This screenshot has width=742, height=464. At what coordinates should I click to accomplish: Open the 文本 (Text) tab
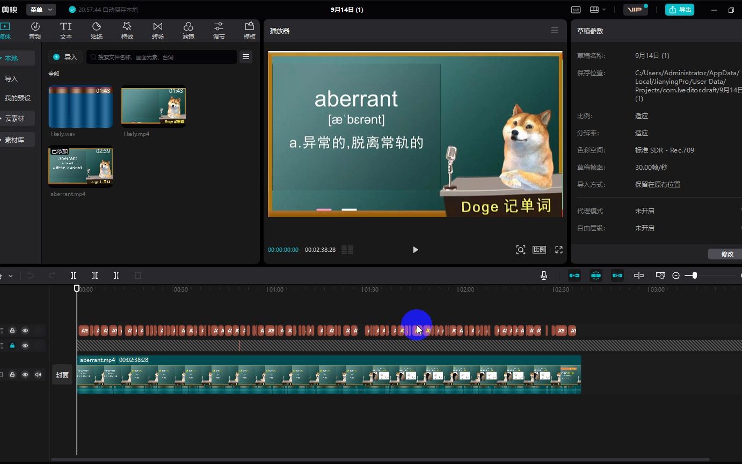point(66,31)
